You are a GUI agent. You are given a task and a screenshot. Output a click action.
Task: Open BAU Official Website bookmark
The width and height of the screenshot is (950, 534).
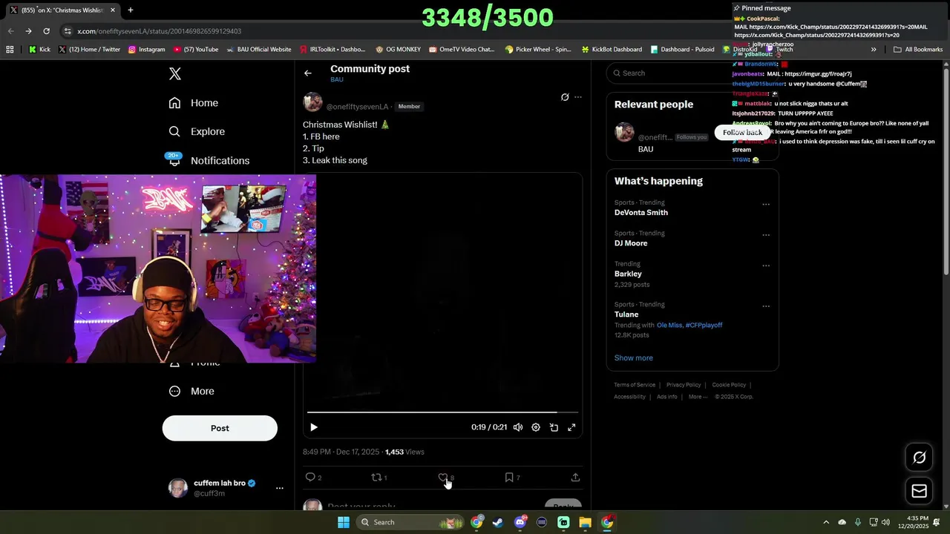click(259, 50)
